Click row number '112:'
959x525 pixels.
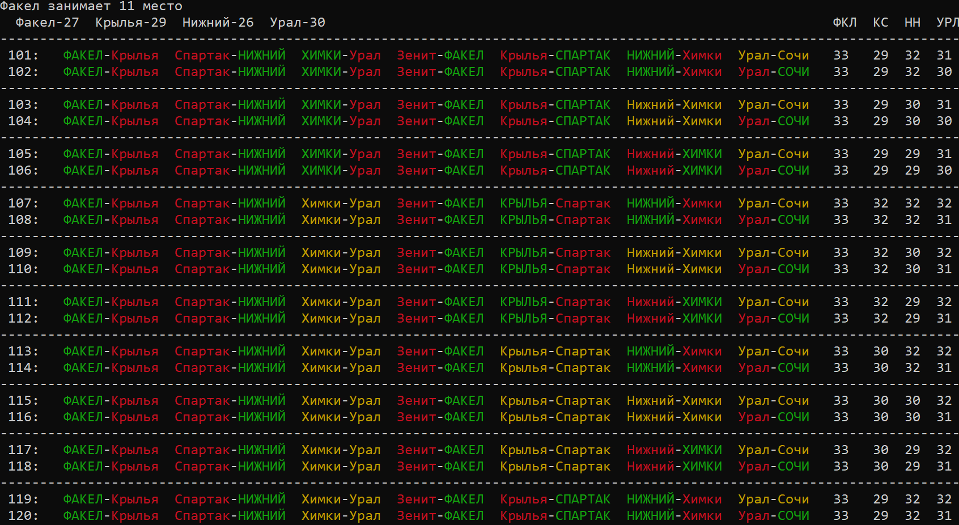pyautogui.click(x=23, y=319)
